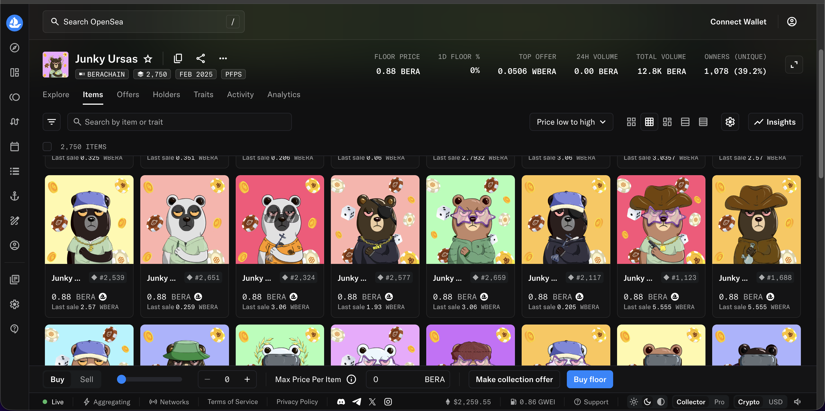This screenshot has width=825, height=411.
Task: Open the Price low to high sort dropdown
Action: 571,122
